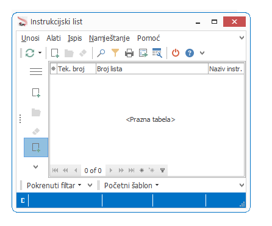Screen dimensions: 272x226
Task: Expand the toolbar overflow chevron after help icon
Action: [202, 53]
